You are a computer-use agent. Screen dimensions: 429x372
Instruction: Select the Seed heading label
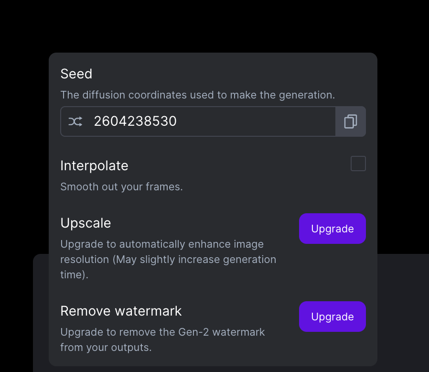pyautogui.click(x=76, y=74)
